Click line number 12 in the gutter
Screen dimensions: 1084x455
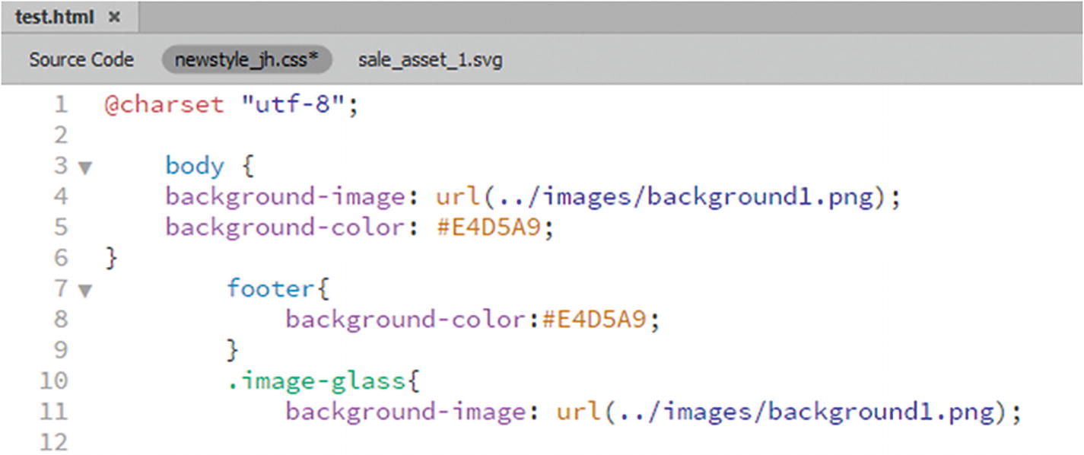coord(53,442)
